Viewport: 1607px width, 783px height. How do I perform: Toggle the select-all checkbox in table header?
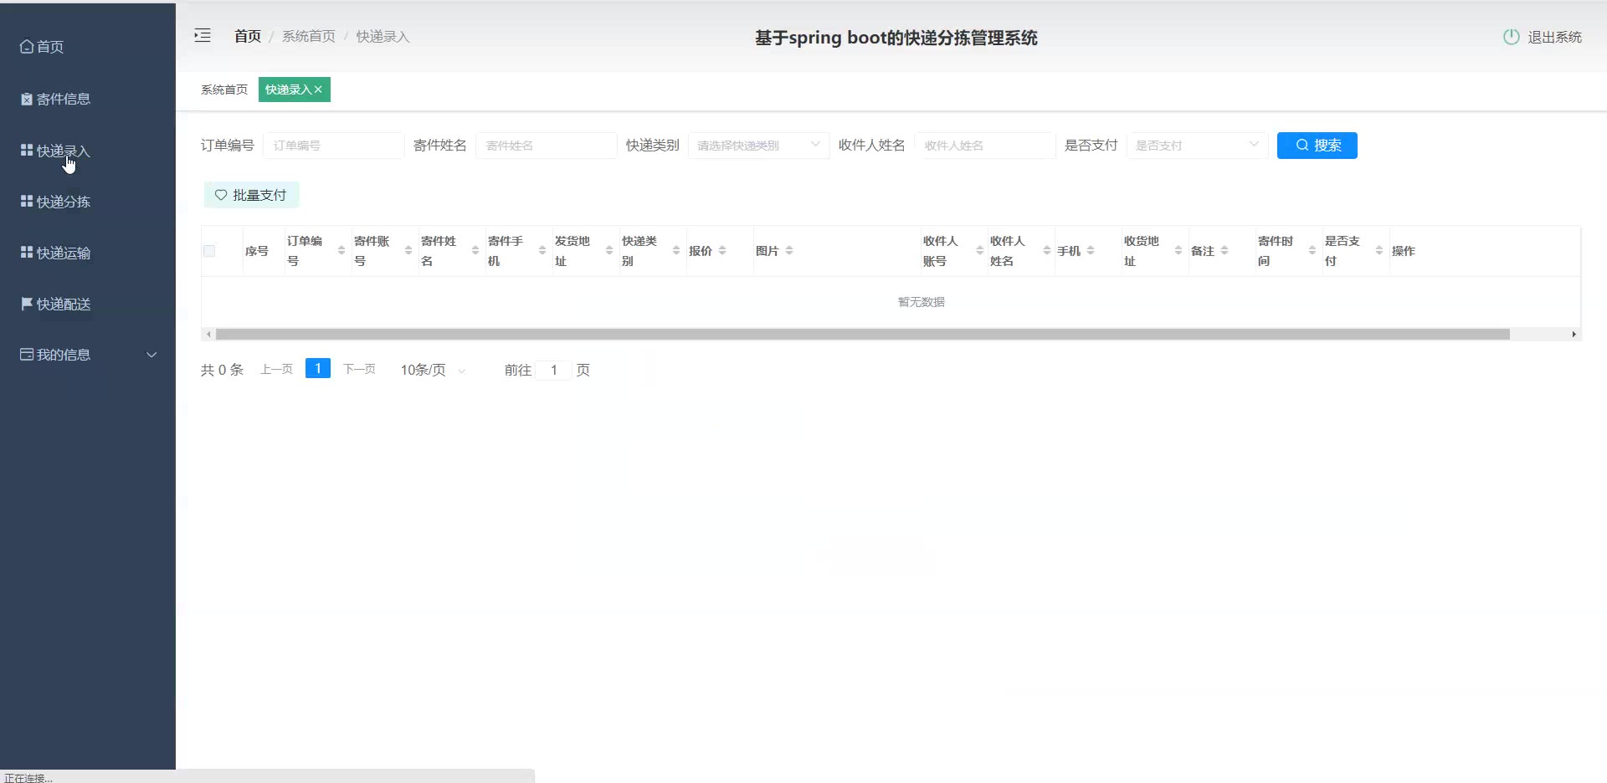point(209,251)
